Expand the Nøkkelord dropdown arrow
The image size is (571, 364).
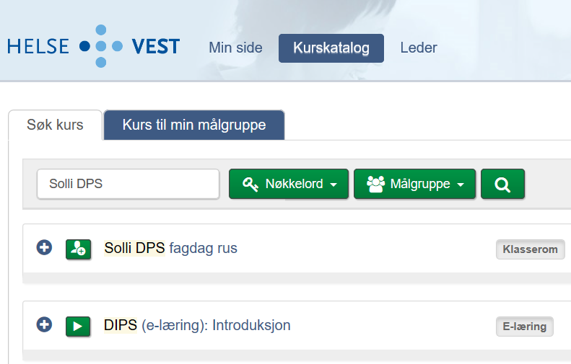[x=334, y=185]
